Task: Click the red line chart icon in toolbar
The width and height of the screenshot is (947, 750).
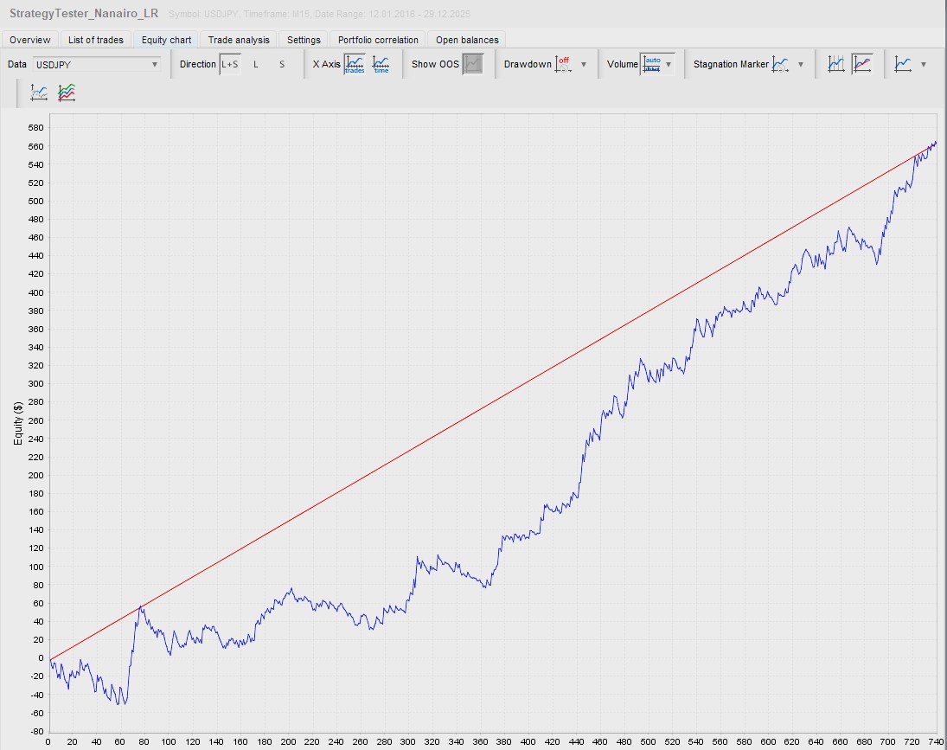Action: tap(861, 64)
